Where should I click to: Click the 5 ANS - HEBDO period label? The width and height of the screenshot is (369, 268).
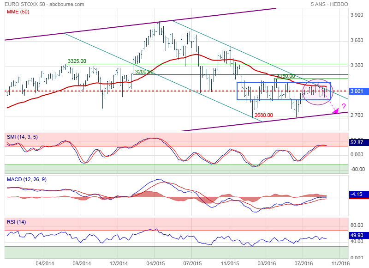(x=329, y=4)
